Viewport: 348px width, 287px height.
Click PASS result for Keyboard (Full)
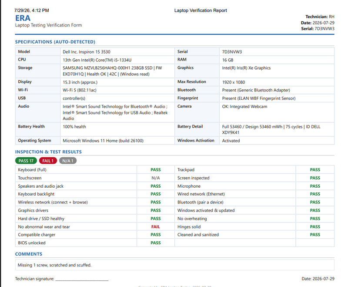click(x=156, y=170)
